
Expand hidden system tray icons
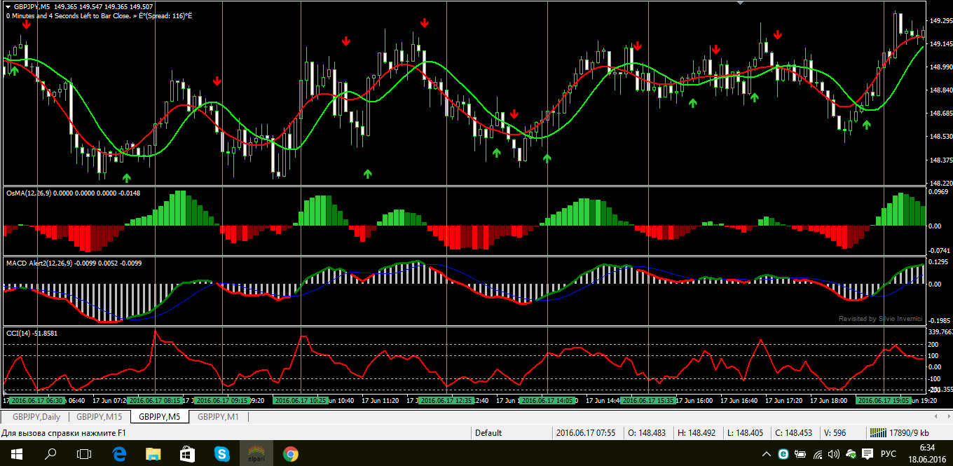point(766,454)
